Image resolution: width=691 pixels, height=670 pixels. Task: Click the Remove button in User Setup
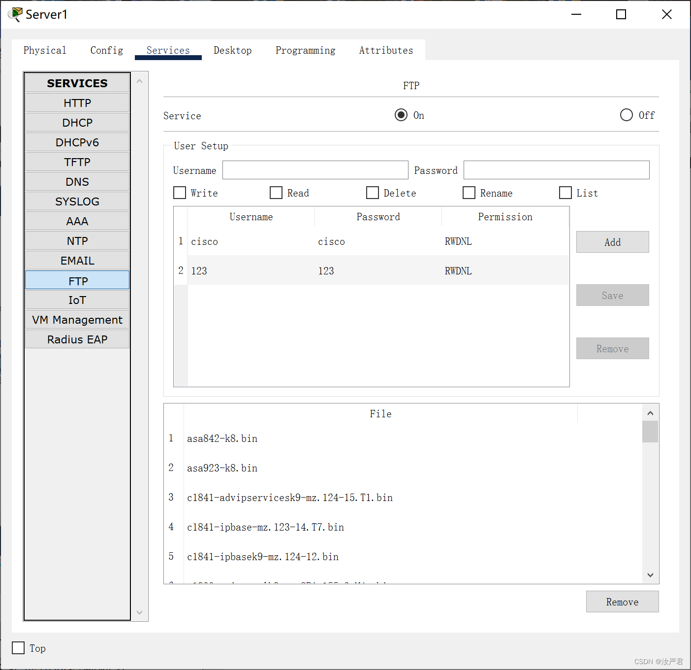point(613,348)
